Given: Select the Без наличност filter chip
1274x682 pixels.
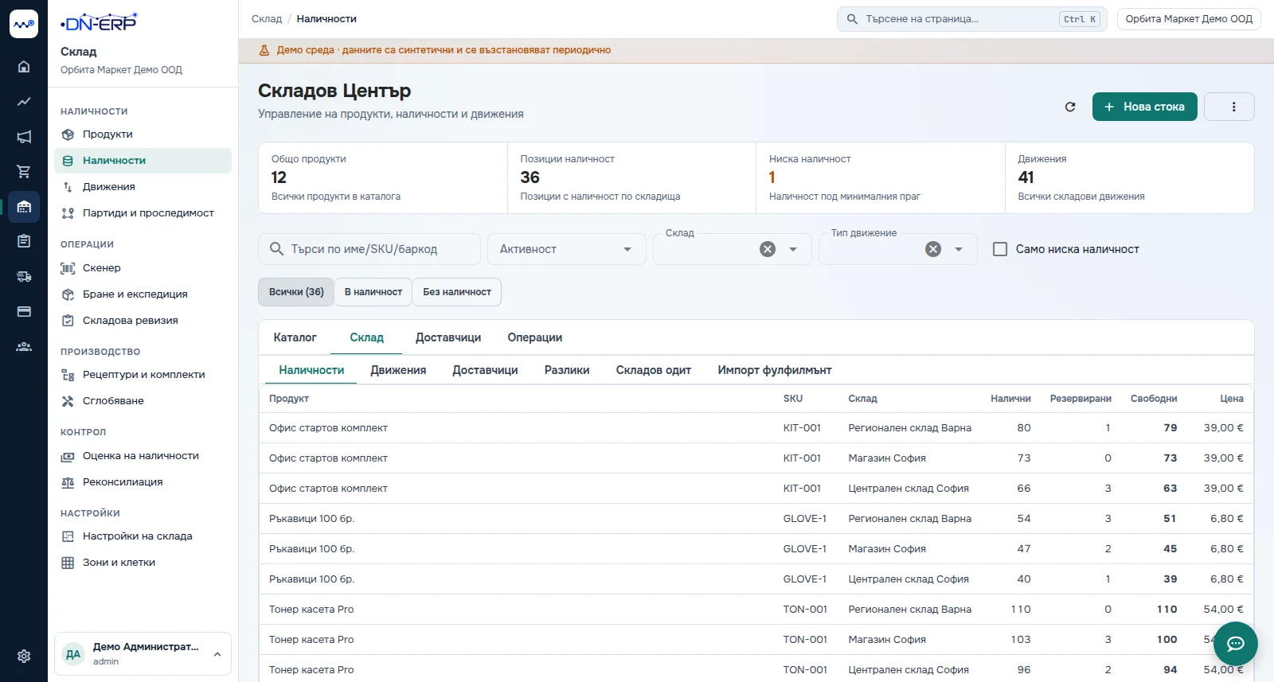Looking at the screenshot, I should [x=457, y=292].
